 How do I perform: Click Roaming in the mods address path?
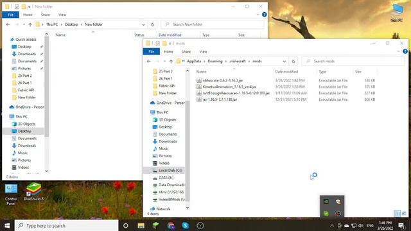[x=215, y=62]
